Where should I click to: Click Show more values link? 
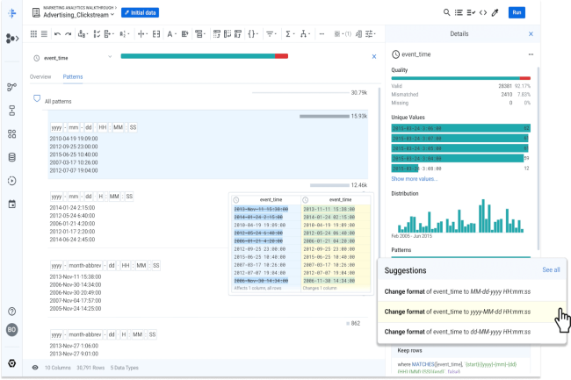pos(415,179)
